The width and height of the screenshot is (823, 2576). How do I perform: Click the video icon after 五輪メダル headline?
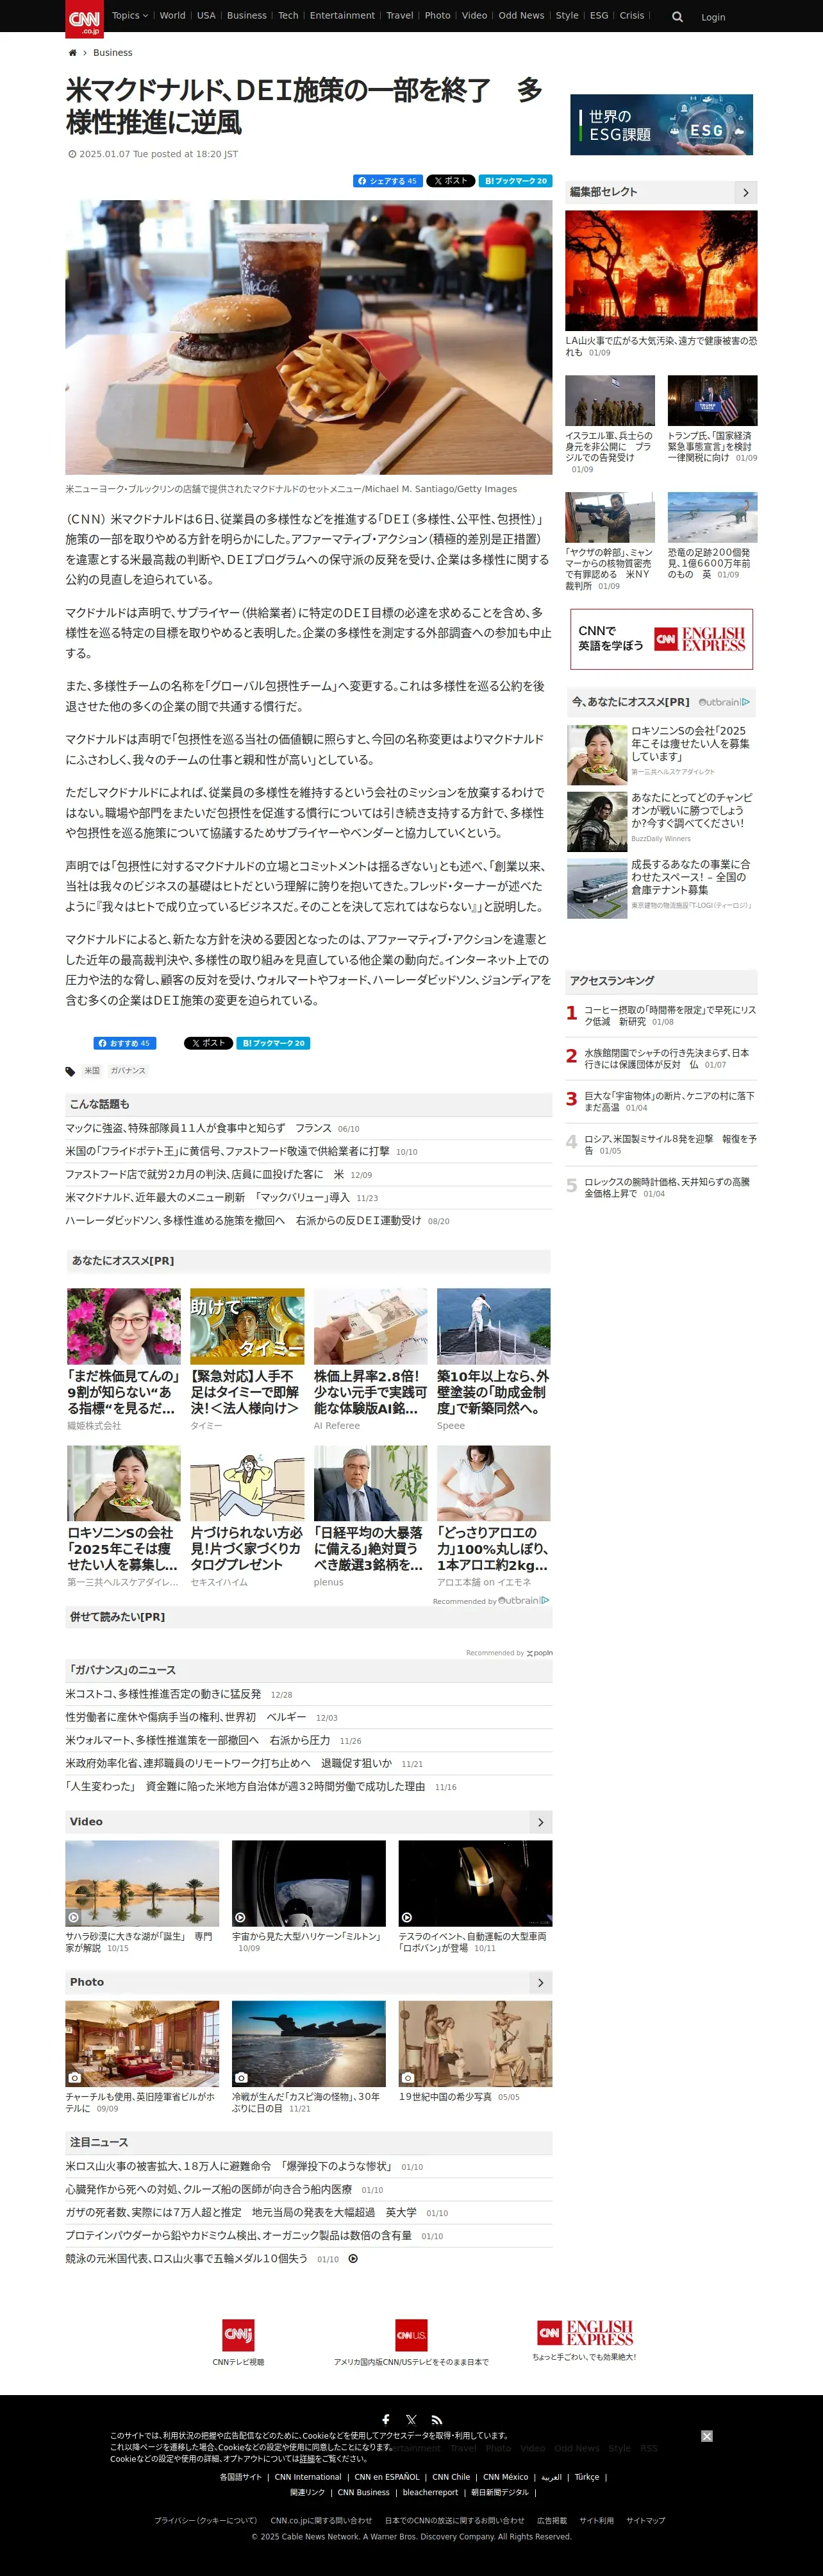[353, 2259]
